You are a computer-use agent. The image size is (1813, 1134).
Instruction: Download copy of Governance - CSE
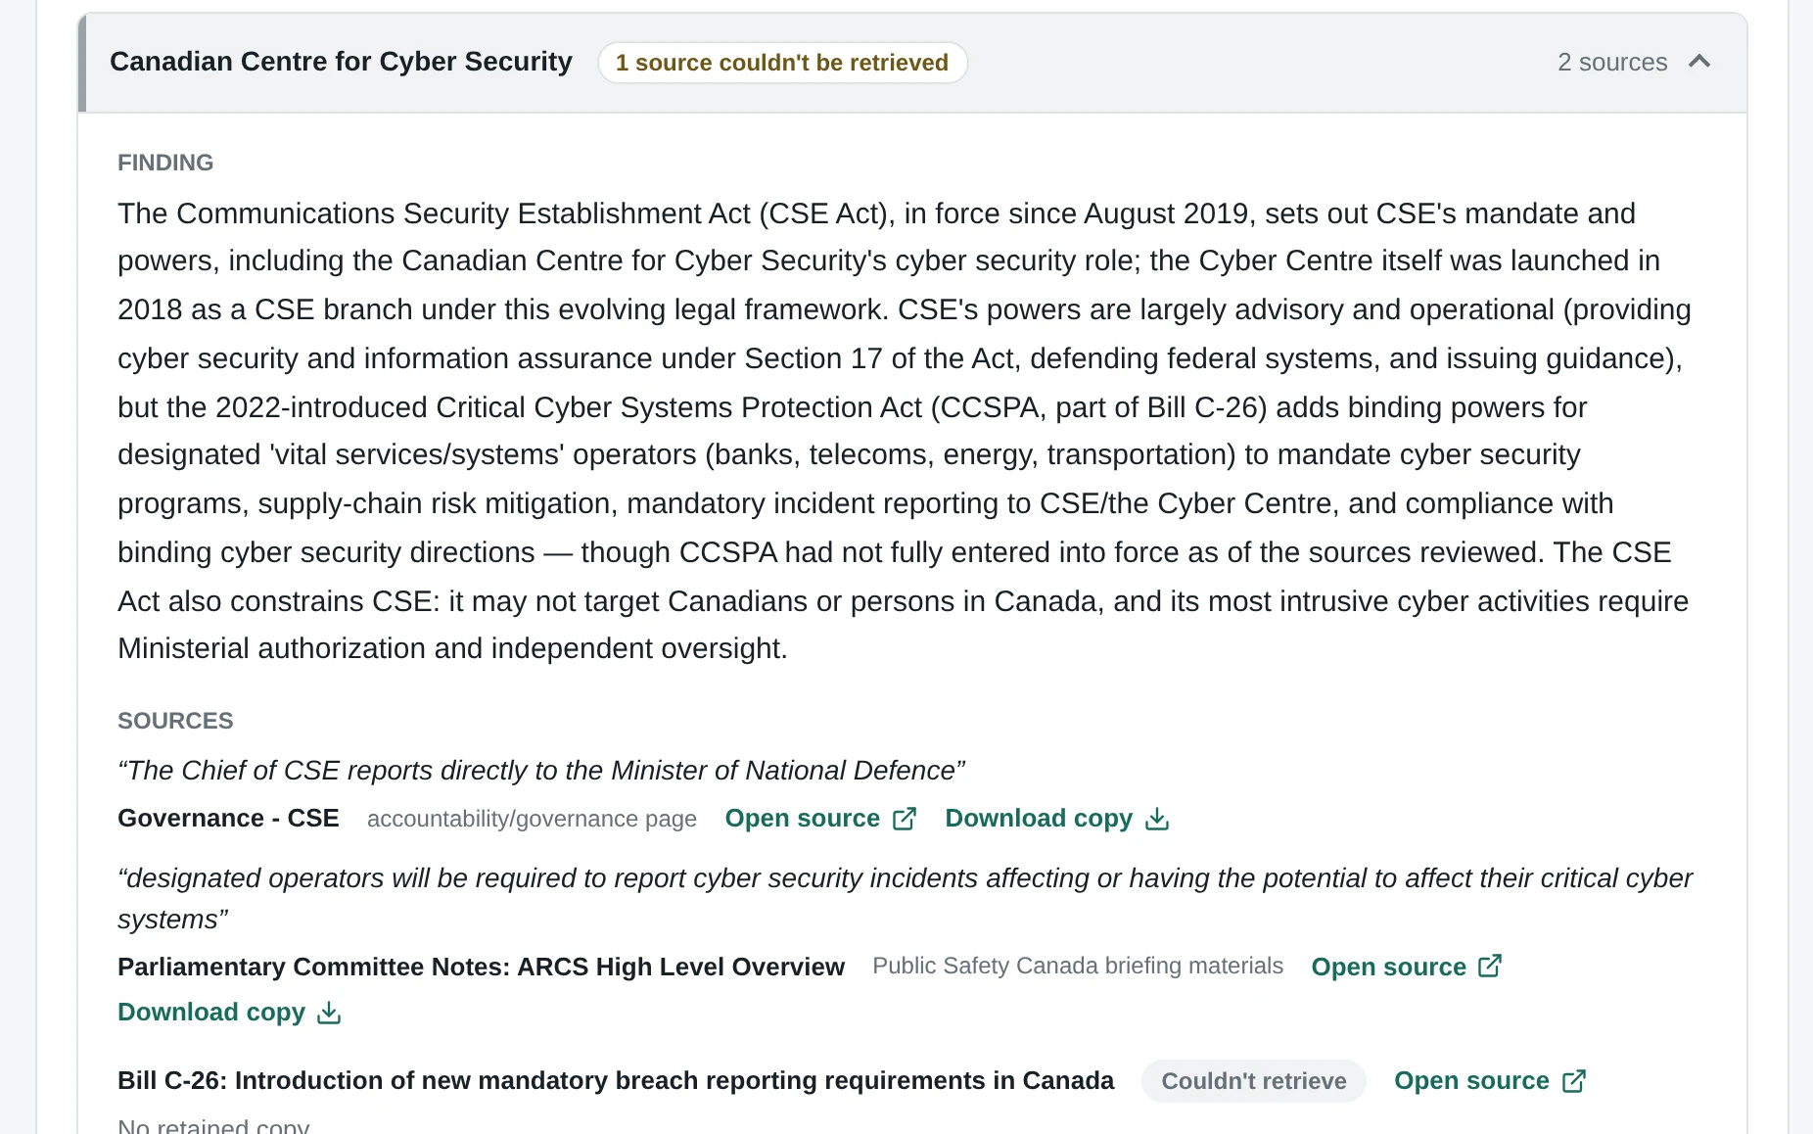point(1057,819)
